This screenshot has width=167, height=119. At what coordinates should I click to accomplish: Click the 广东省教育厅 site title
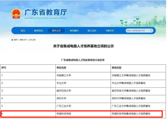pos(46,12)
